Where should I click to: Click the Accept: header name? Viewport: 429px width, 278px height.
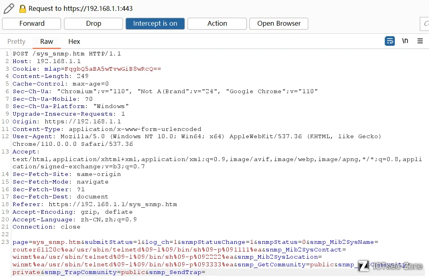pyautogui.click(x=26, y=152)
